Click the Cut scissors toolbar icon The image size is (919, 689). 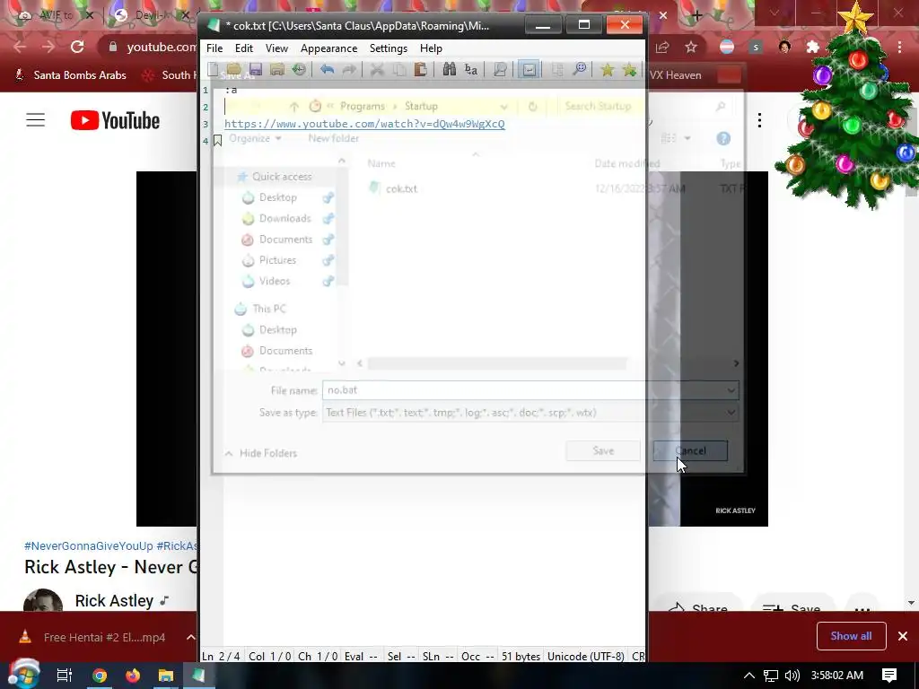click(x=377, y=70)
